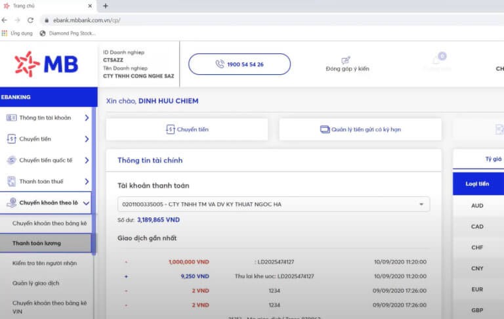Select Thanh toán lương menu item
504x319 pixels.
point(37,244)
